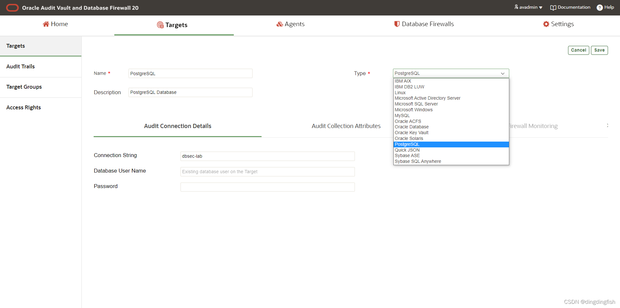Click the Settings gear icon

click(546, 24)
